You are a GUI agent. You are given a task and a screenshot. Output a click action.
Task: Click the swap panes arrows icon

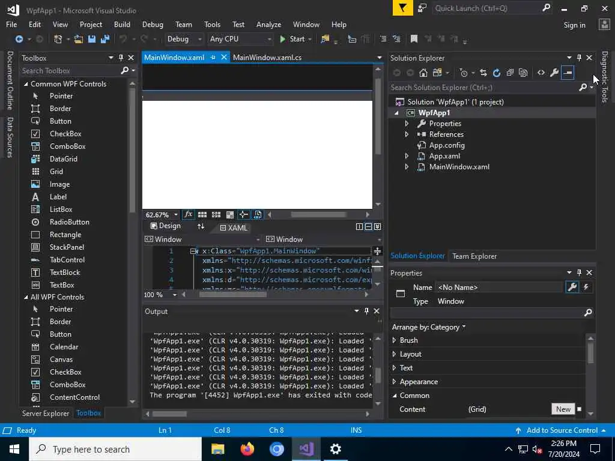point(201,226)
